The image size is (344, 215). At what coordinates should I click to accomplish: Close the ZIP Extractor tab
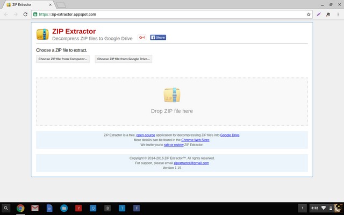click(50, 5)
